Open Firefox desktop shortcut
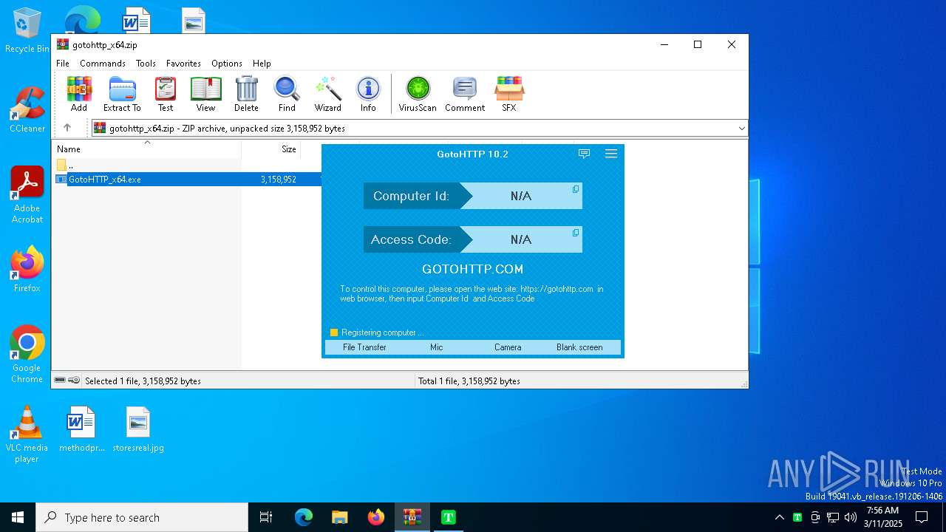Image resolution: width=946 pixels, height=532 pixels. [27, 269]
